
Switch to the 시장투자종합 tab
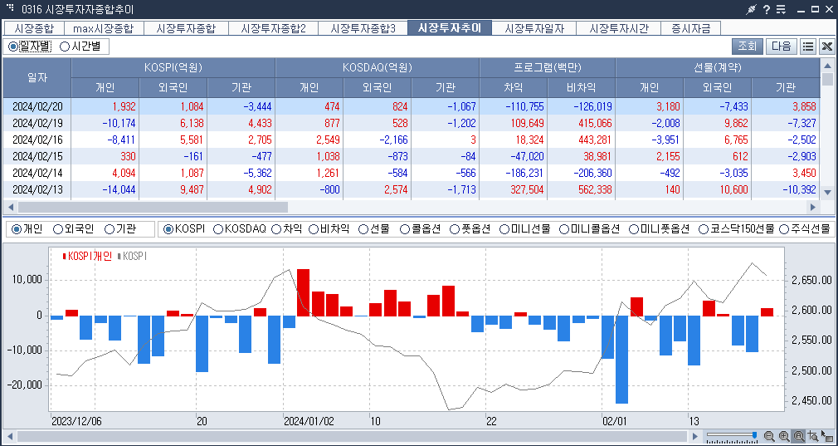186,28
